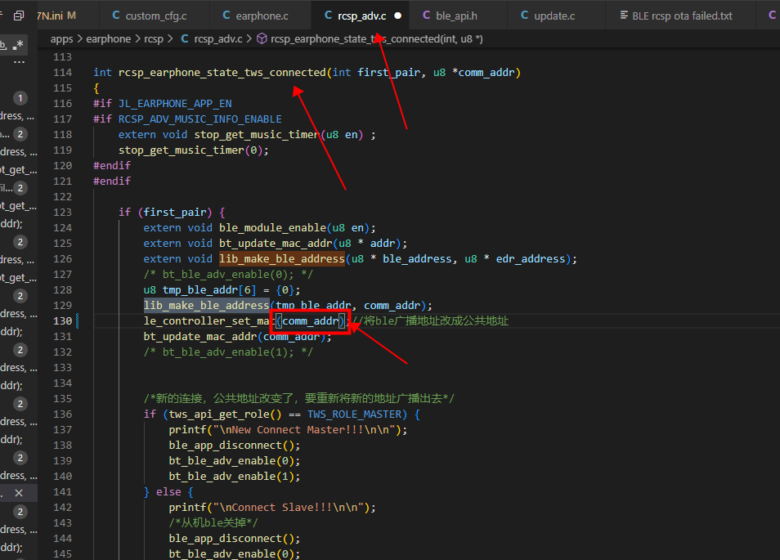The height and width of the screenshot is (560, 780).
Task: Open the rcsp_adv.c file breadcrumb
Action: click(212, 38)
